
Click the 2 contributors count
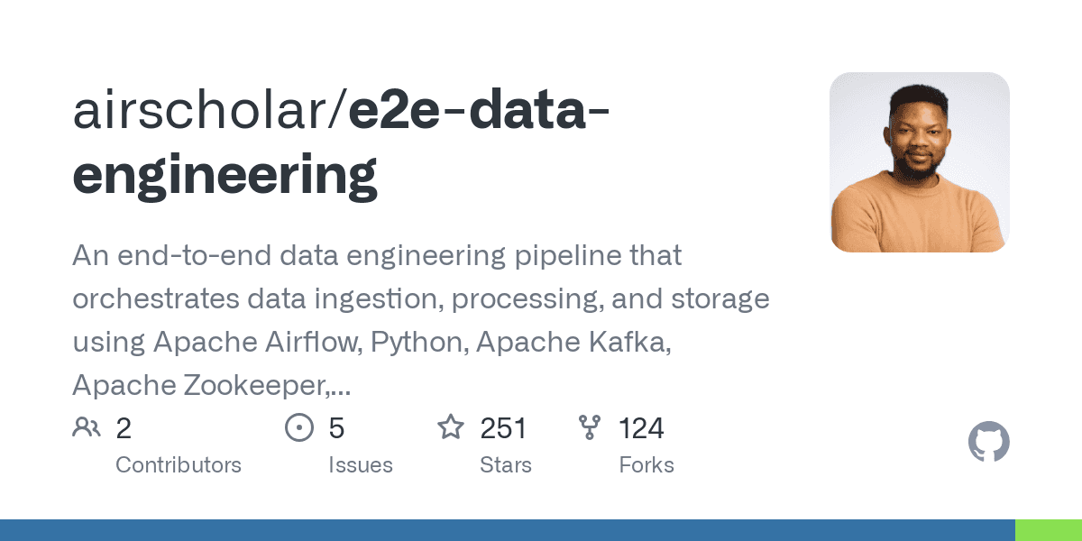click(x=124, y=428)
